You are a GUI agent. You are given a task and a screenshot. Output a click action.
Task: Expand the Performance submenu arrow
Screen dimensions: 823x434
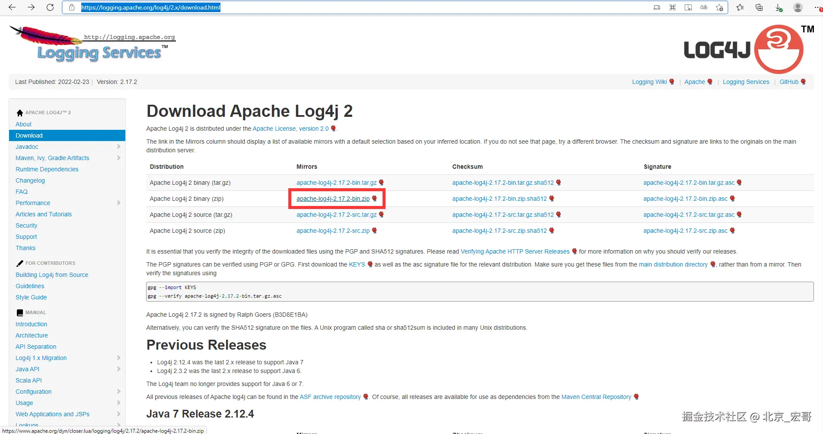click(118, 203)
